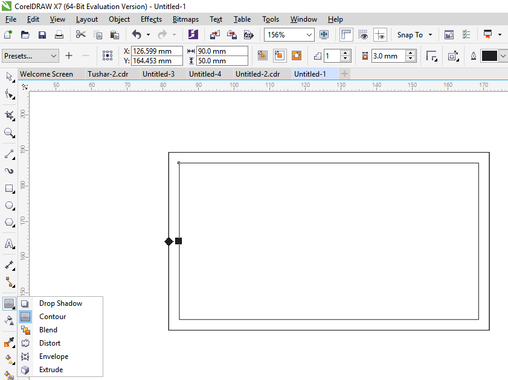Select the Zoom magnifier tool
This screenshot has width=508, height=380.
tap(9, 133)
